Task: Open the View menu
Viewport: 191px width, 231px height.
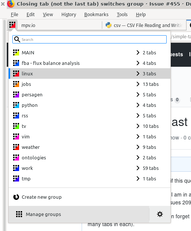Action: (48, 14)
